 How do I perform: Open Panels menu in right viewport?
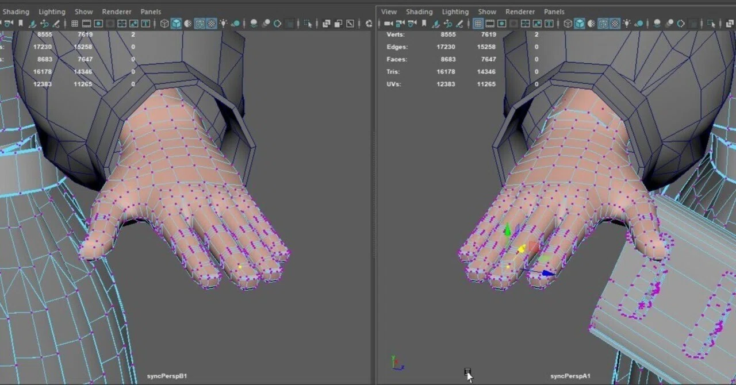pos(554,11)
